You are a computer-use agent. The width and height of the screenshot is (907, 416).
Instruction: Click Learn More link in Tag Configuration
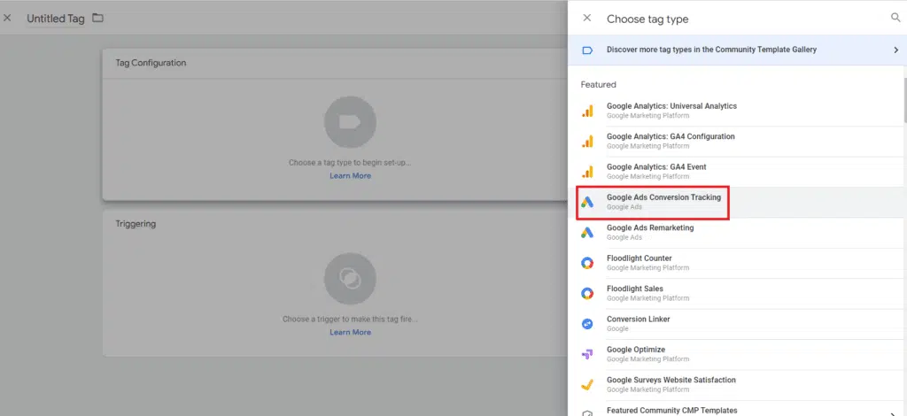[x=350, y=176]
